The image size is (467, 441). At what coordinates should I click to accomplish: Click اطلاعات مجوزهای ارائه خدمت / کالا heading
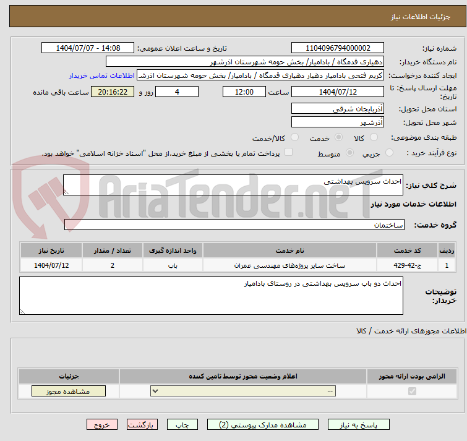411,330
